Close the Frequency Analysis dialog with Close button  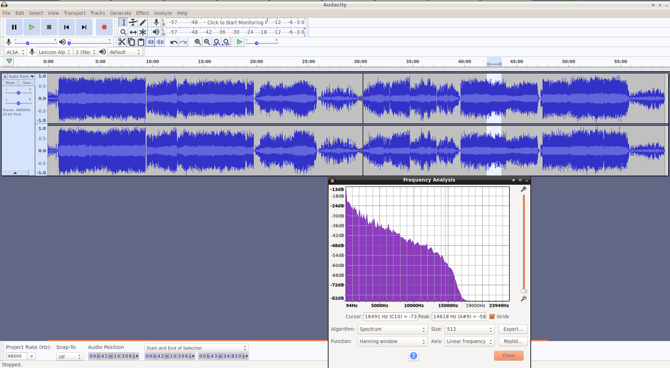[509, 355]
